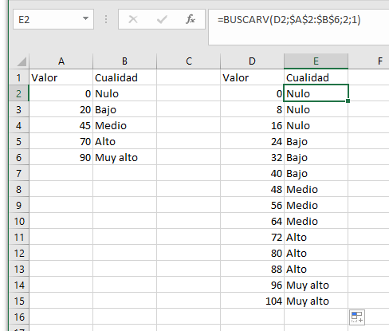The height and width of the screenshot is (331, 389).
Task: Click the Insert Function fx icon
Action: [x=191, y=19]
